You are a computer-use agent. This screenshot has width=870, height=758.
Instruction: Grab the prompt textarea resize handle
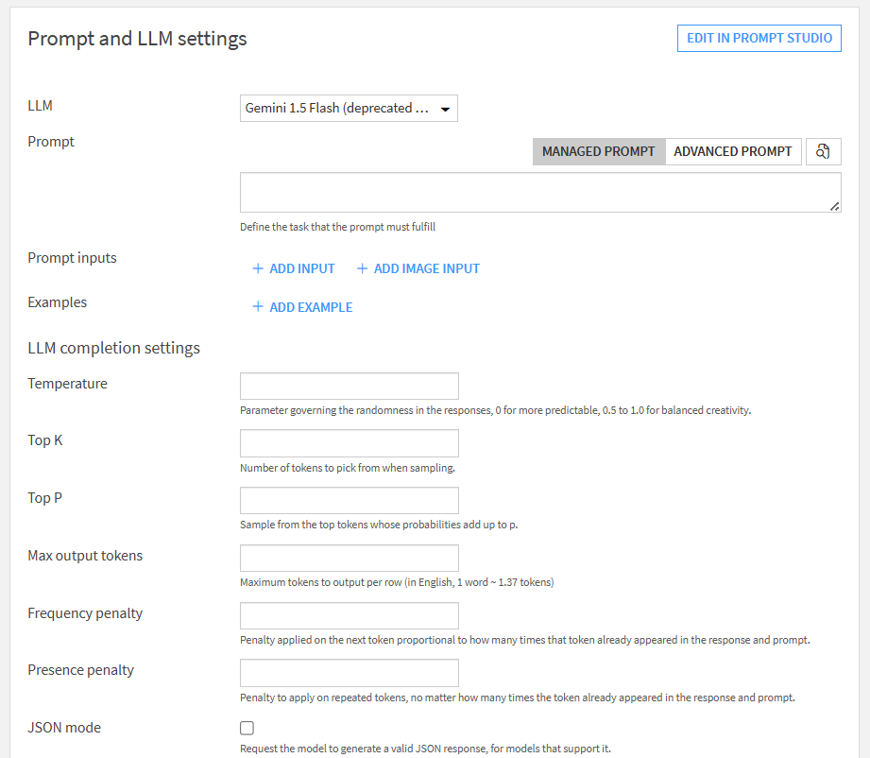(x=834, y=207)
